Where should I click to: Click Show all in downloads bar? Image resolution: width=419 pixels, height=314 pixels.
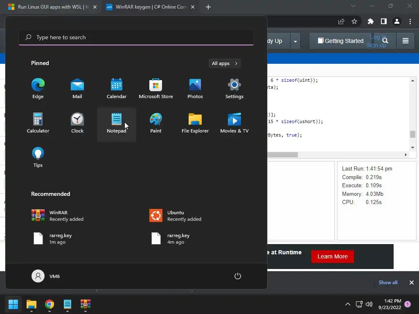coord(388,283)
